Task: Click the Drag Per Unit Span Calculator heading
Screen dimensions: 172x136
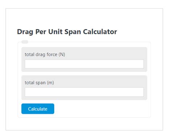Action: pos(67,32)
